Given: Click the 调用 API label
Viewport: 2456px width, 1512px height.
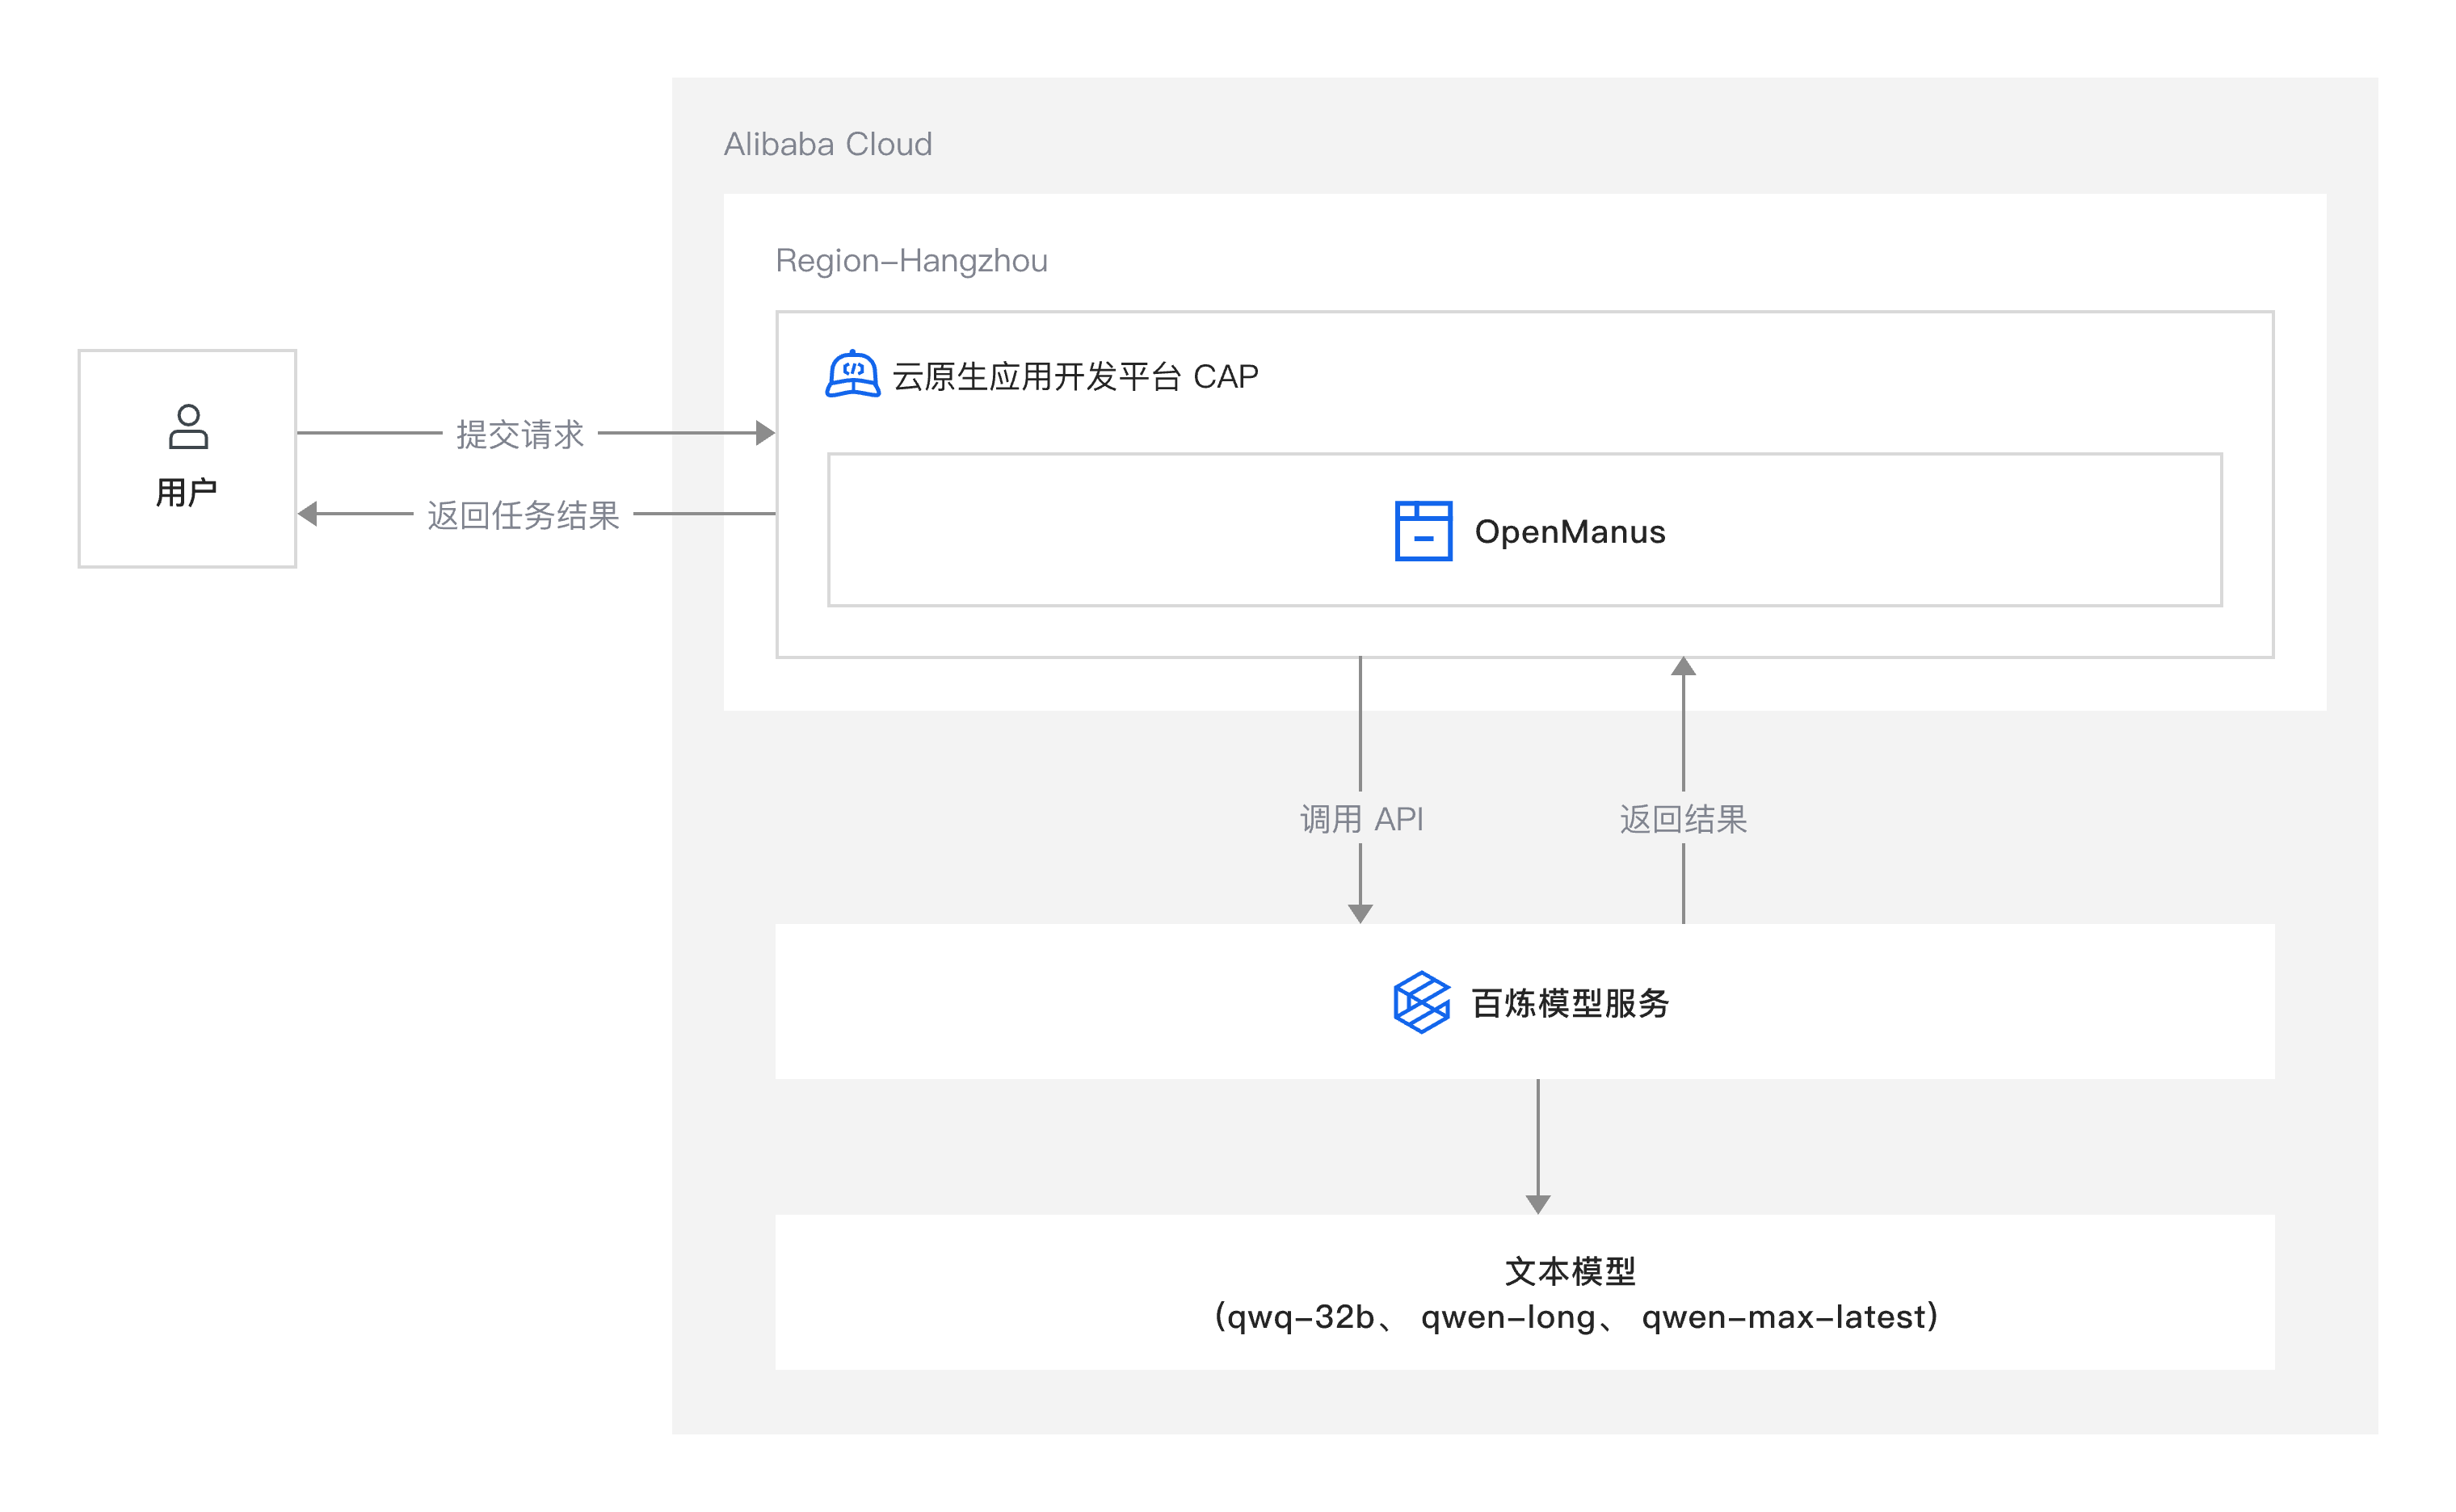Looking at the screenshot, I should click(1361, 819).
